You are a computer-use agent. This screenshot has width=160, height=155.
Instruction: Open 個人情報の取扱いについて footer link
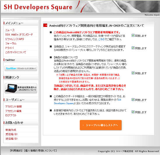coord(40,151)
